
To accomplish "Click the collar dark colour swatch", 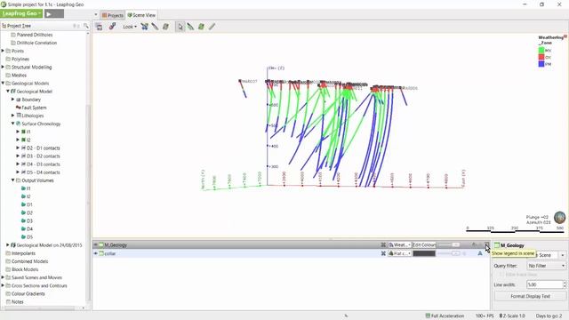I will 423,253.
